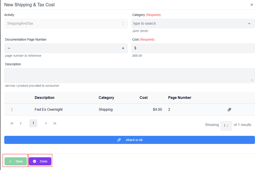Open row options for Fed Ex Overnight
Image resolution: width=255 pixels, height=170 pixels.
coord(12,109)
